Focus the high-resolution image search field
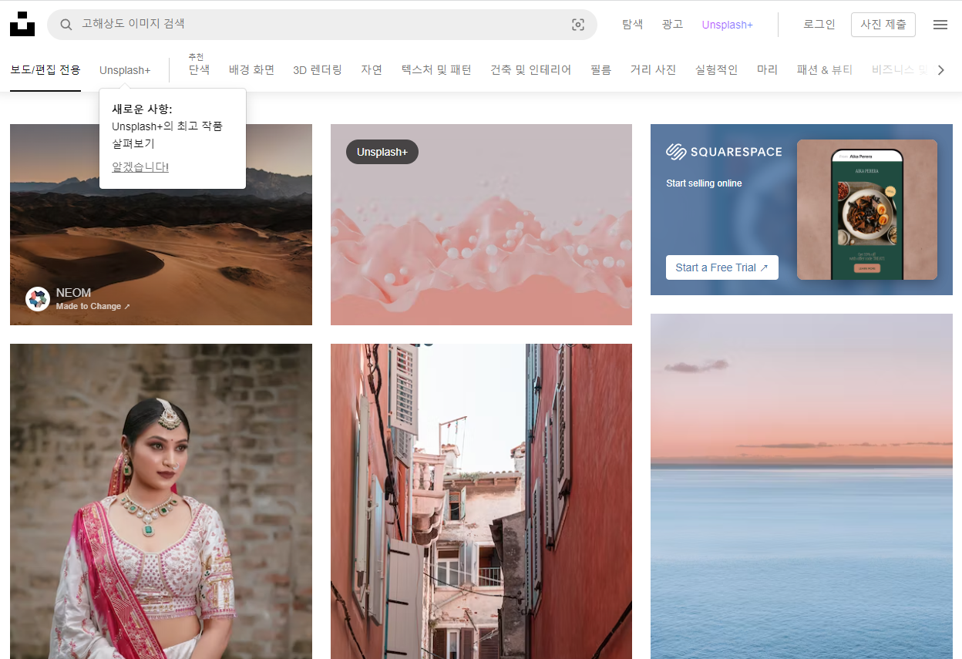 [322, 25]
